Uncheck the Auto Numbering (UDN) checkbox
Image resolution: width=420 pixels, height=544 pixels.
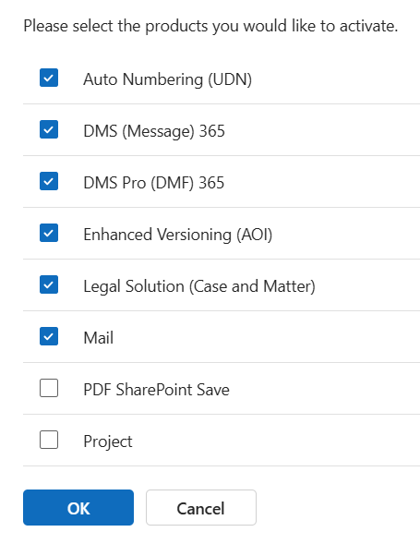pos(49,78)
